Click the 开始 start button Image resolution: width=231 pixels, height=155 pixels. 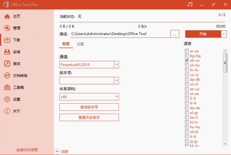point(203,34)
